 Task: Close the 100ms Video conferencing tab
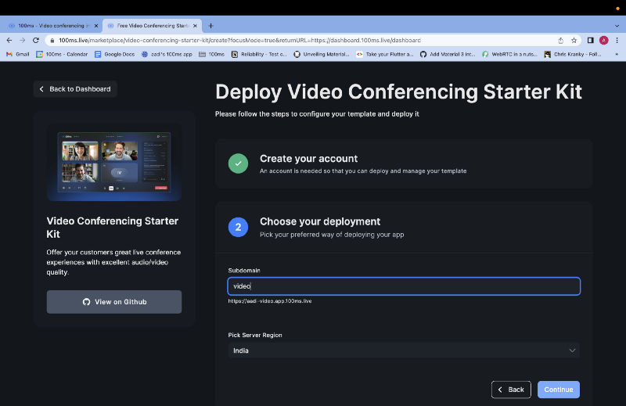click(x=95, y=26)
